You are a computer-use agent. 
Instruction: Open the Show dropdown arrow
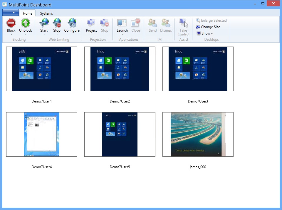tap(212, 33)
